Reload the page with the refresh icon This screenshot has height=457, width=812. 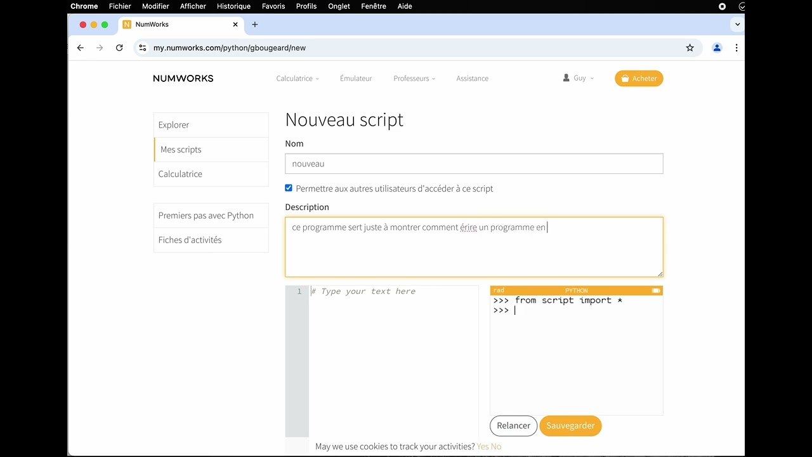[x=119, y=48]
